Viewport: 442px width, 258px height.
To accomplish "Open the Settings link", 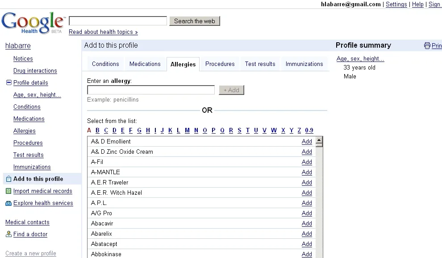I will click(x=396, y=4).
